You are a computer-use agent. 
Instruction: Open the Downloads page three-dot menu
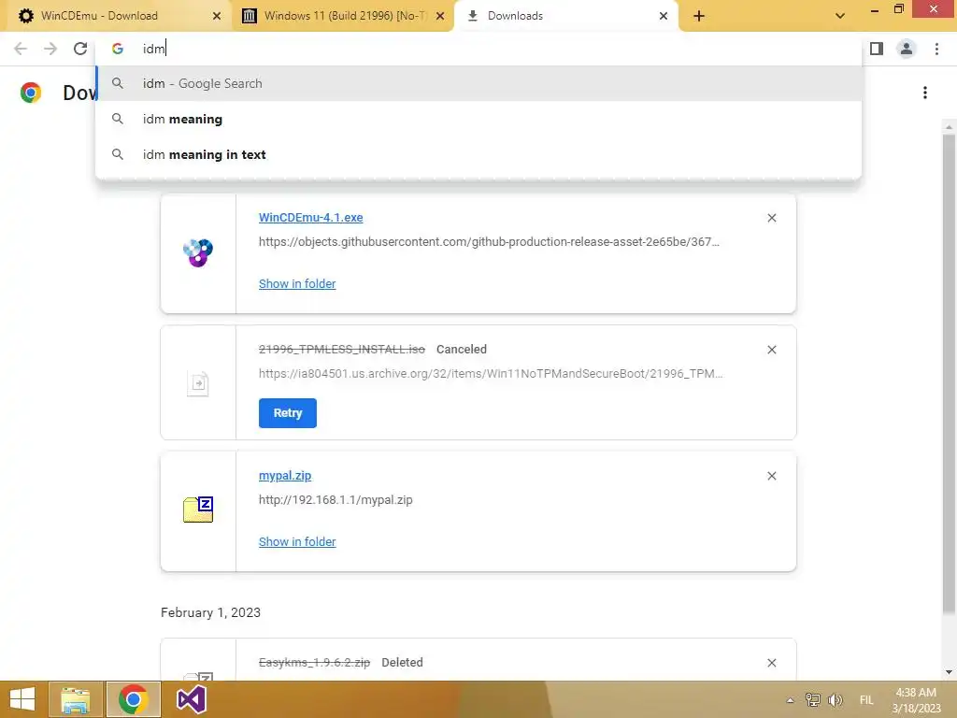(x=925, y=93)
